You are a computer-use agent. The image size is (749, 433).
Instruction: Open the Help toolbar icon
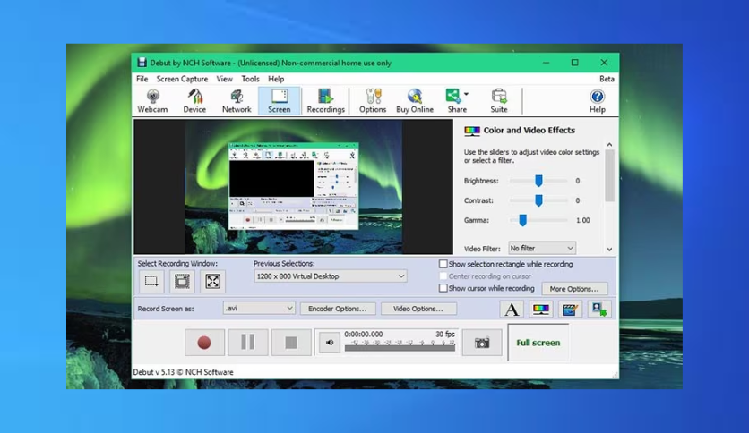click(x=597, y=101)
